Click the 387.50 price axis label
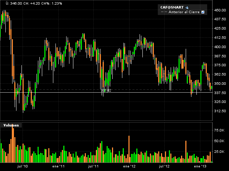 point(220,56)
